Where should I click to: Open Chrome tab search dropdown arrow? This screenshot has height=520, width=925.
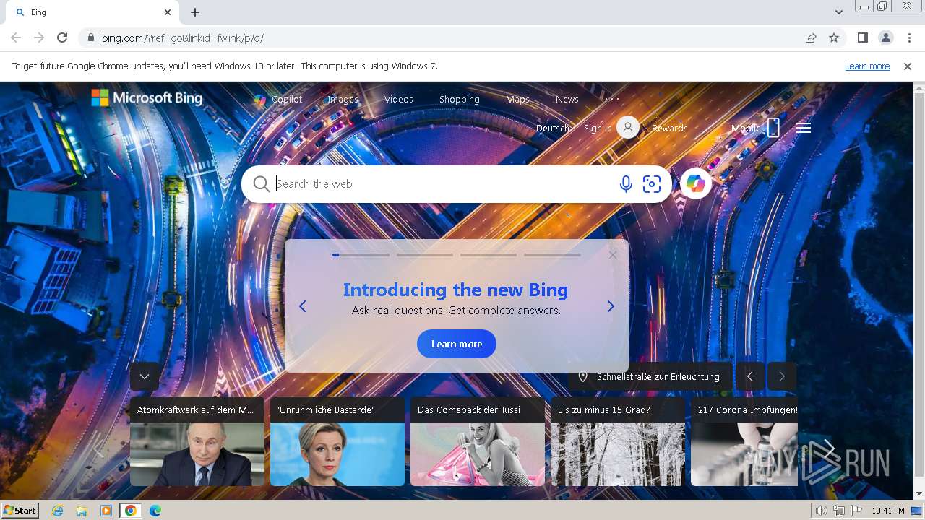point(839,12)
